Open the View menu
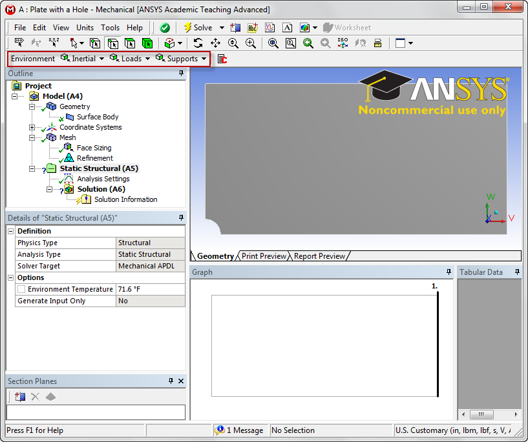The width and height of the screenshot is (528, 442). (x=61, y=28)
